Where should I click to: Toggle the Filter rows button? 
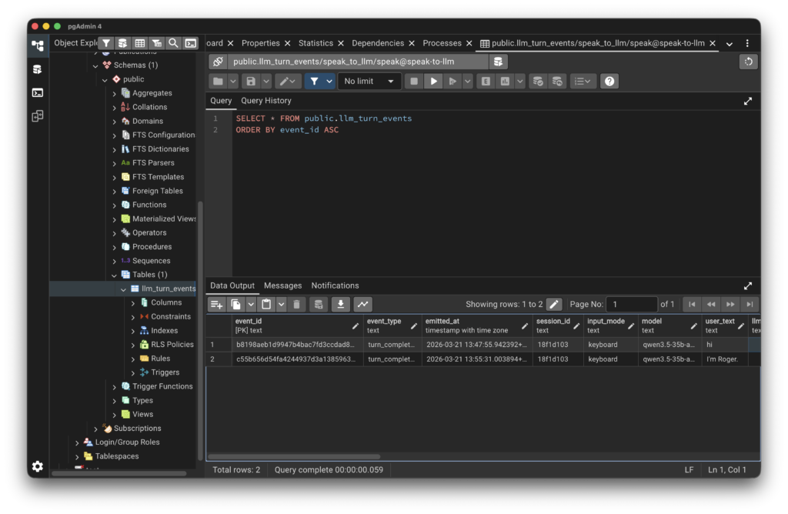coord(314,81)
